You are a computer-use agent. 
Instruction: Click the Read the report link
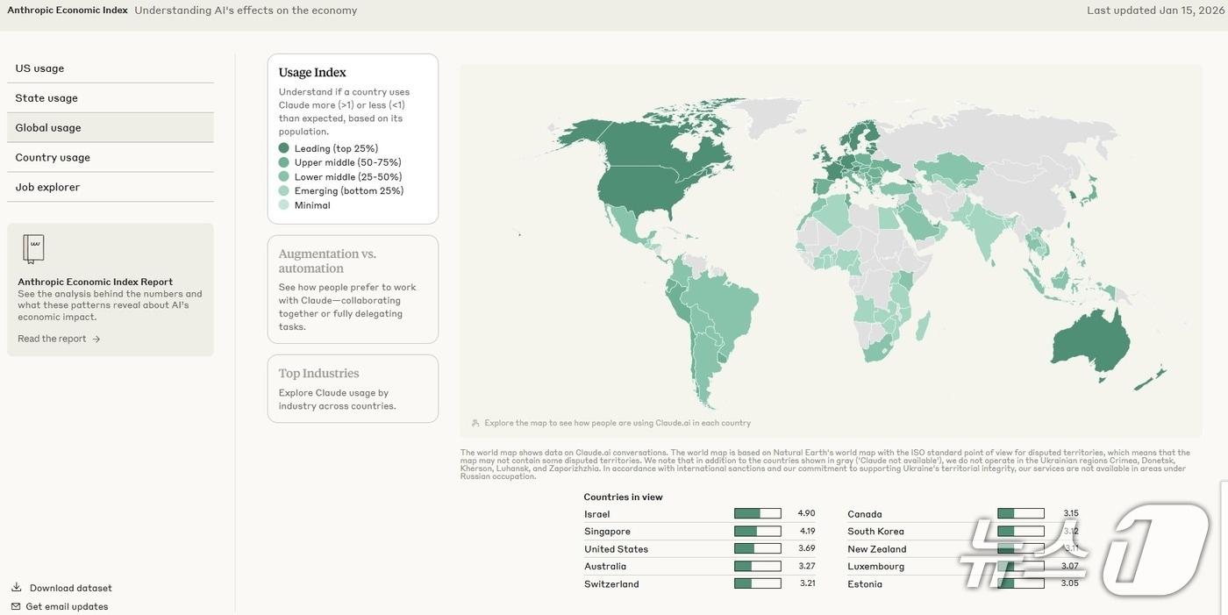(x=52, y=339)
